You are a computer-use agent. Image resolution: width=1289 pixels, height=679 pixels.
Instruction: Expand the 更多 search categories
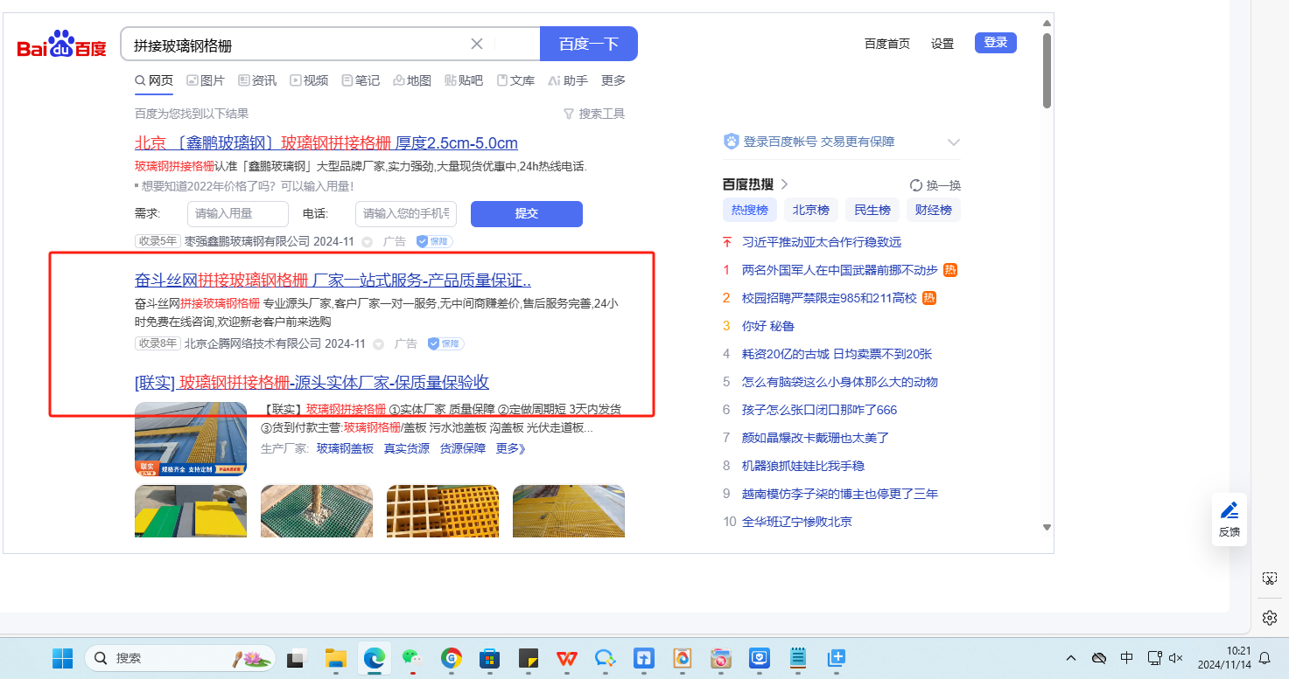[613, 80]
